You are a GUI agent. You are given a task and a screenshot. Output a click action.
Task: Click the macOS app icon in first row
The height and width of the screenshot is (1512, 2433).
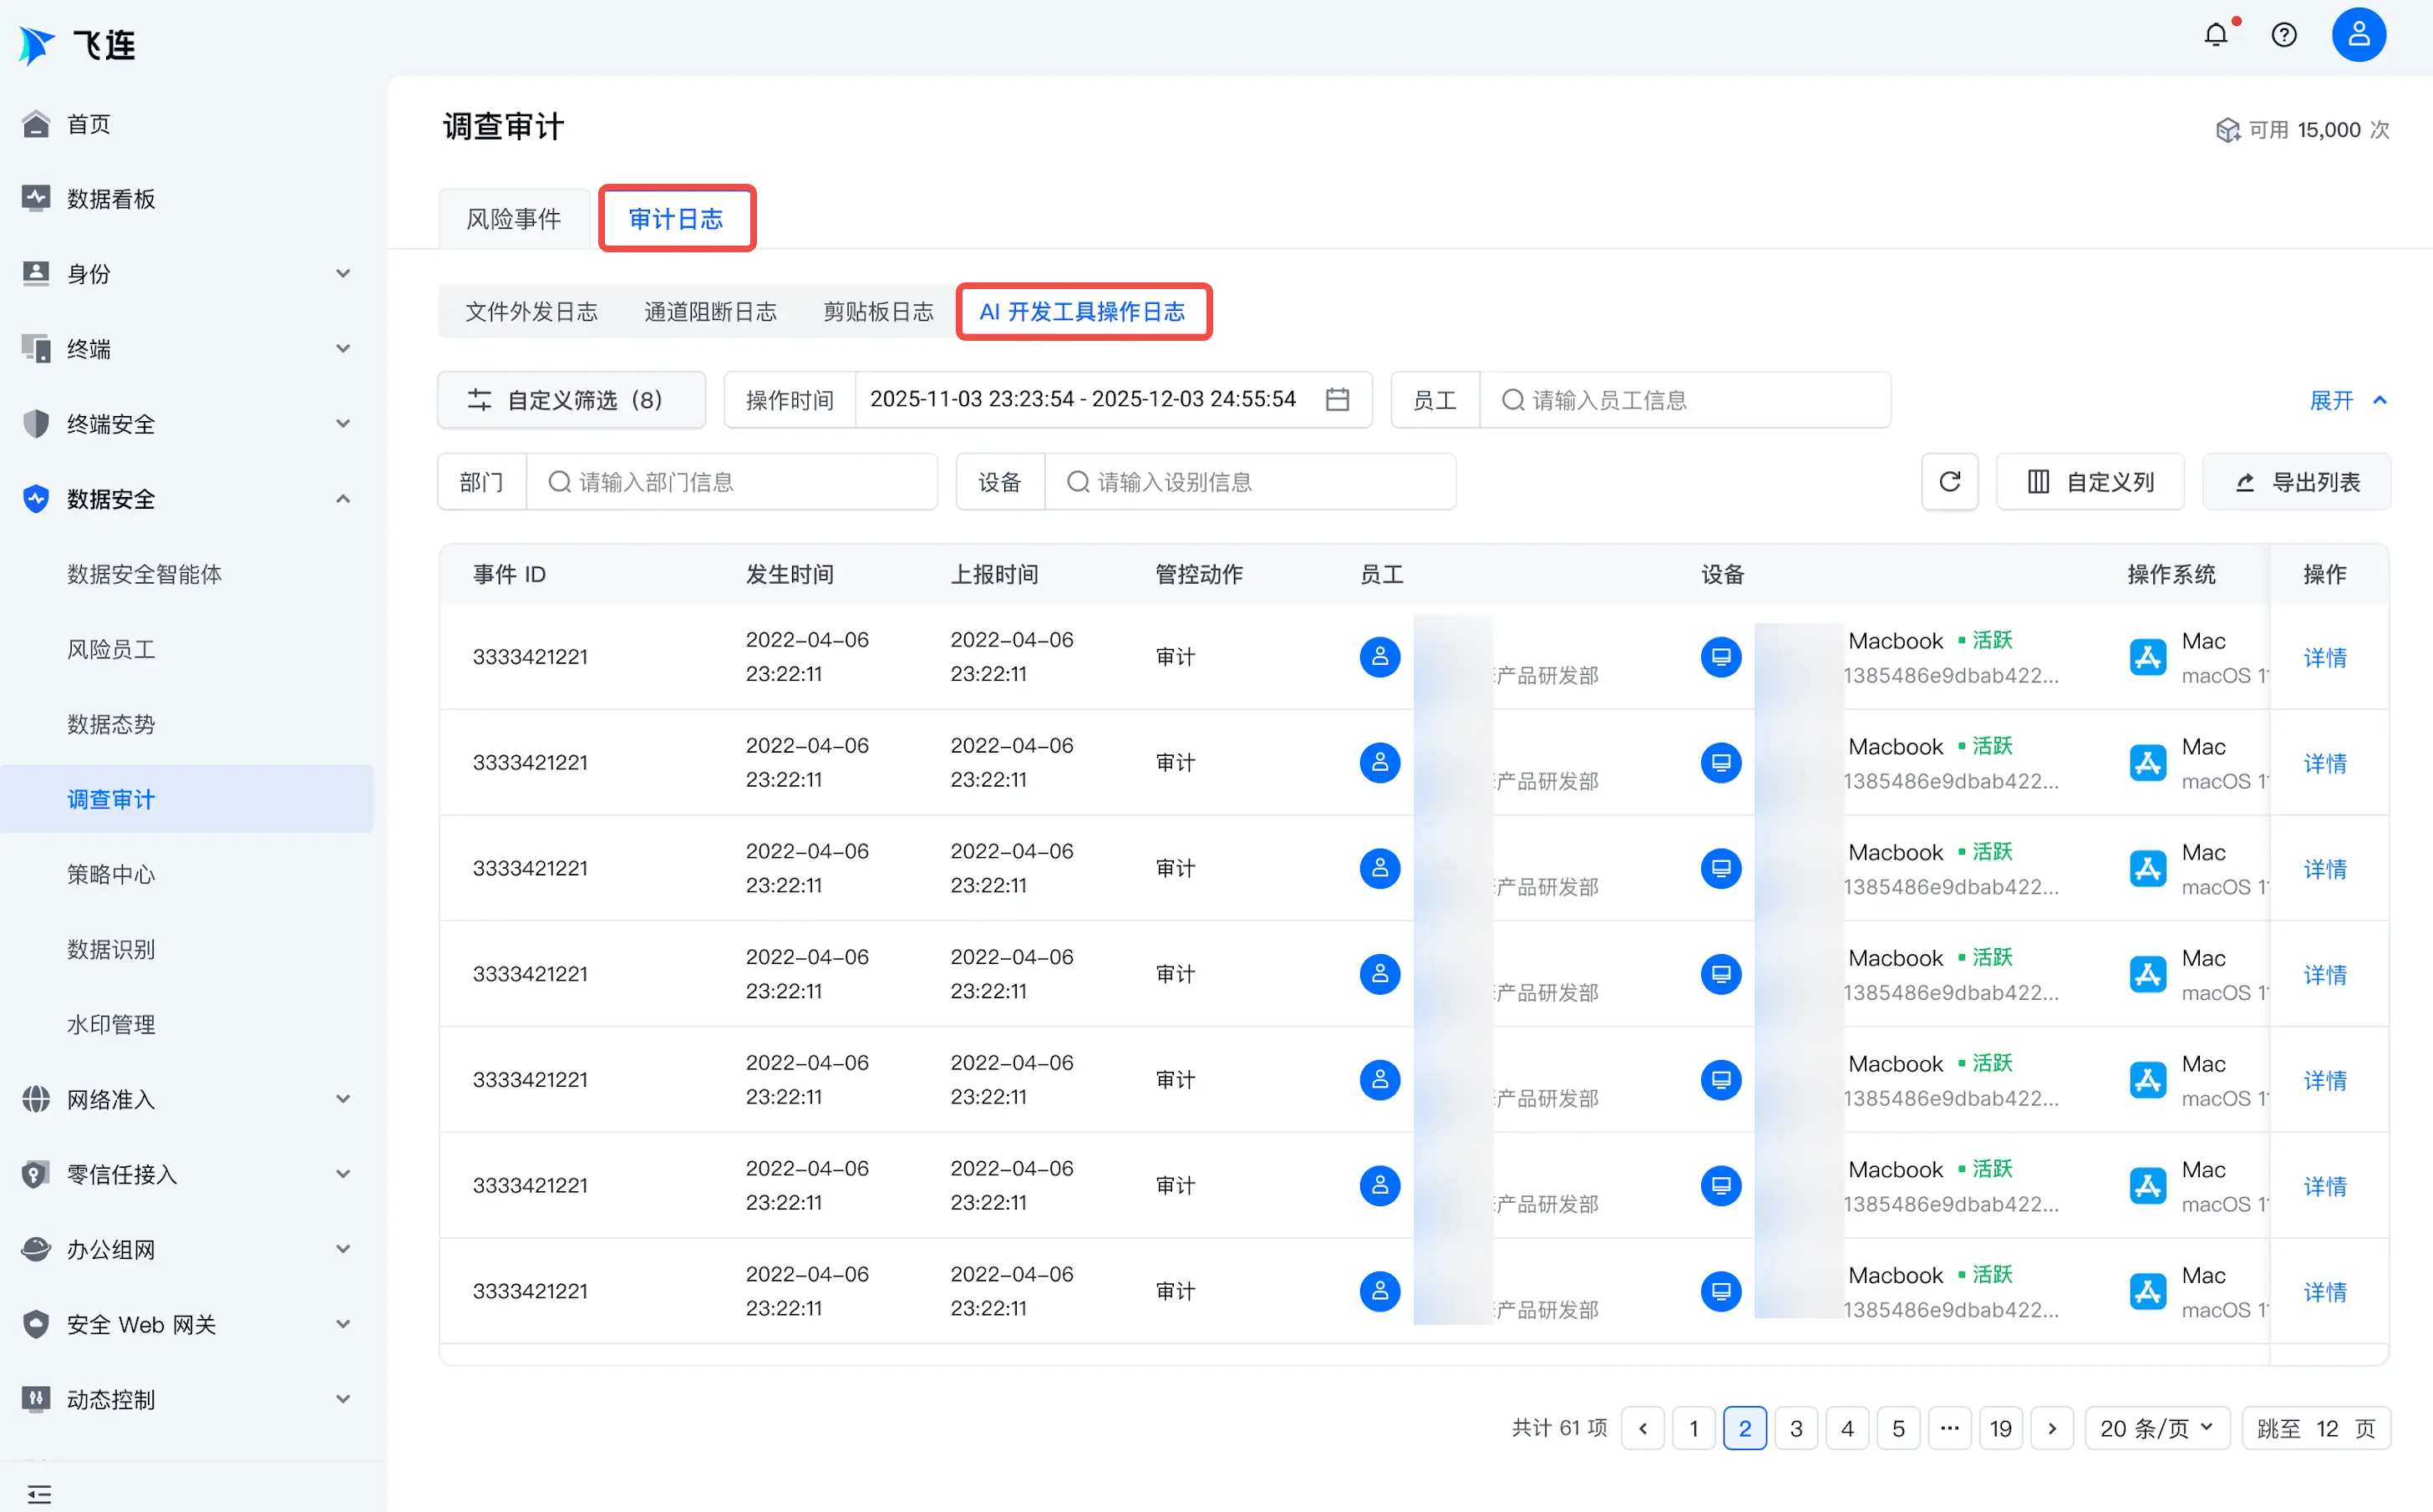(x=2148, y=657)
